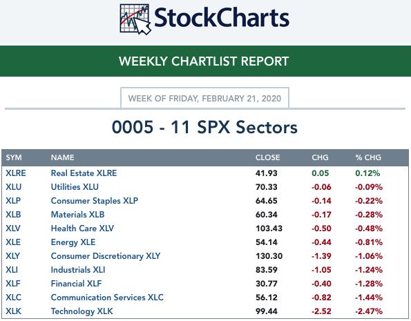The width and height of the screenshot is (411, 321).
Task: Open the Financial XLF link
Action: point(76,284)
